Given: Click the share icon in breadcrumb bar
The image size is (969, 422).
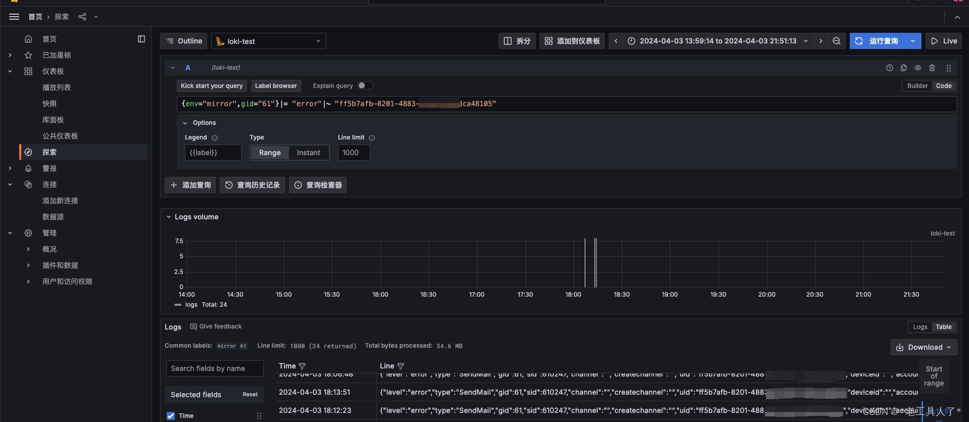Looking at the screenshot, I should (x=82, y=17).
